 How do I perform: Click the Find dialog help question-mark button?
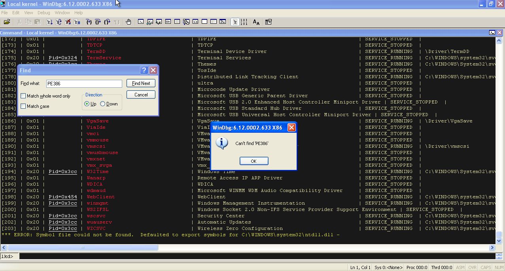tap(144, 70)
